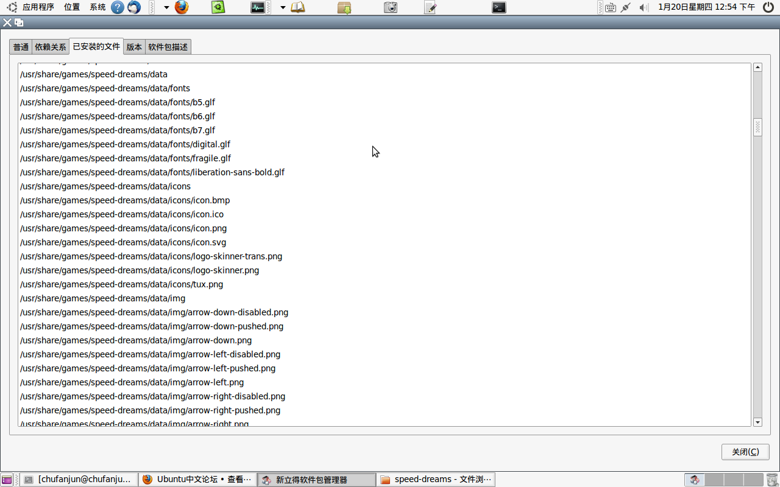Select the fonts/b7.glf file path

click(x=118, y=130)
